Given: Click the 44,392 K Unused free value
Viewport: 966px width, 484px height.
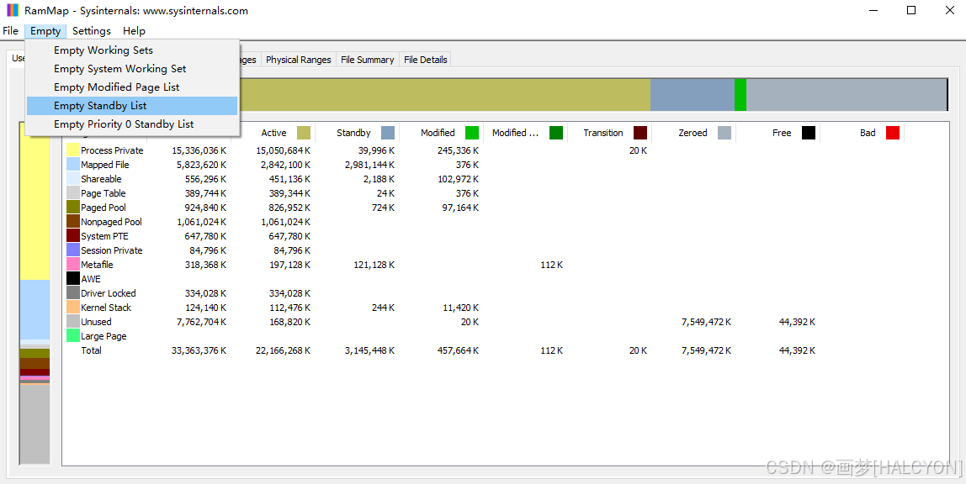Looking at the screenshot, I should [x=797, y=322].
